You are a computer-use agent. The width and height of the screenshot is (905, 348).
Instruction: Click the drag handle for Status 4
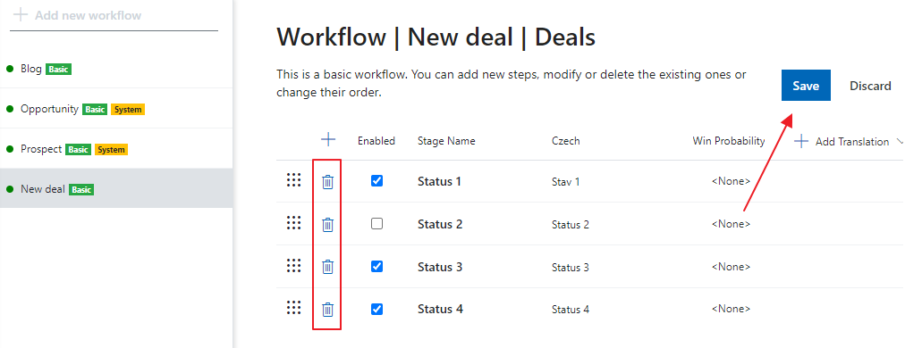(294, 308)
